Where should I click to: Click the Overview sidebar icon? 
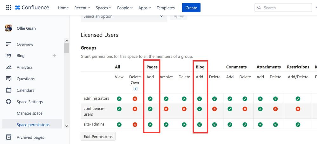tap(9, 44)
